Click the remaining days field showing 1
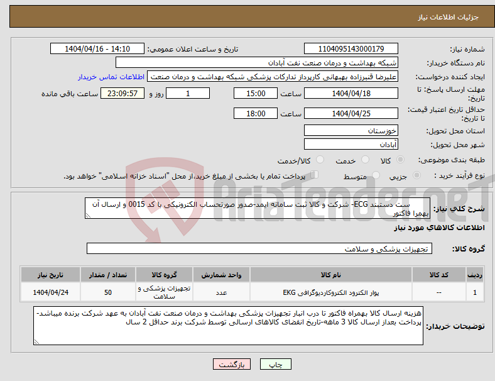Screen dimensions: 495x381 (x=188, y=93)
